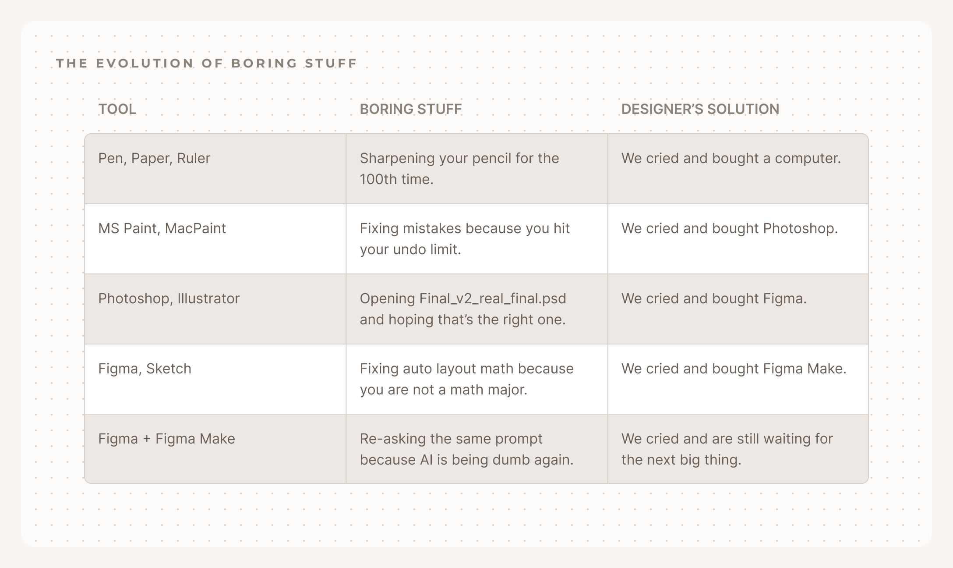Select the 'still waiting for the next big thing' cell

tap(727, 449)
